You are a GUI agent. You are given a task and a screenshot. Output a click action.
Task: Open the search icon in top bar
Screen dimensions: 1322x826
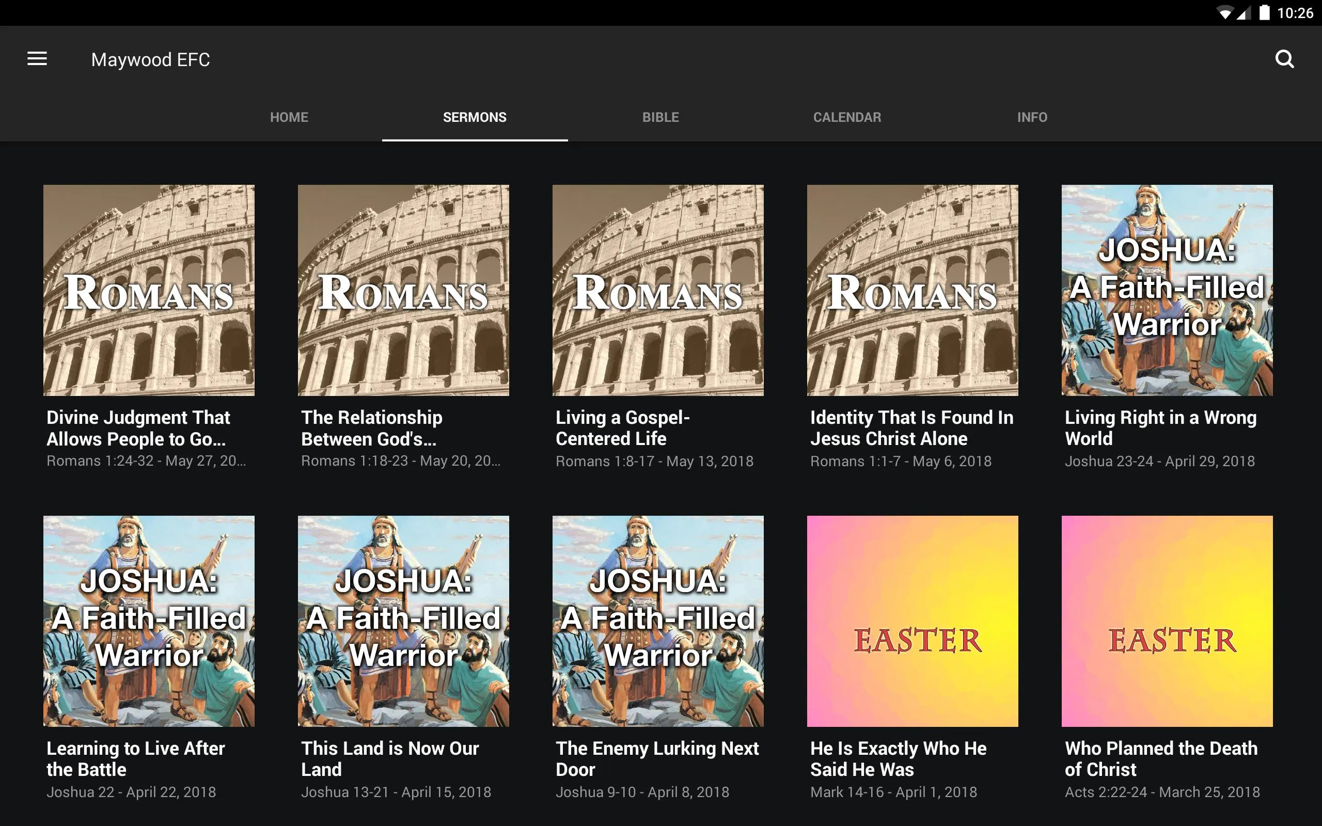(1285, 59)
